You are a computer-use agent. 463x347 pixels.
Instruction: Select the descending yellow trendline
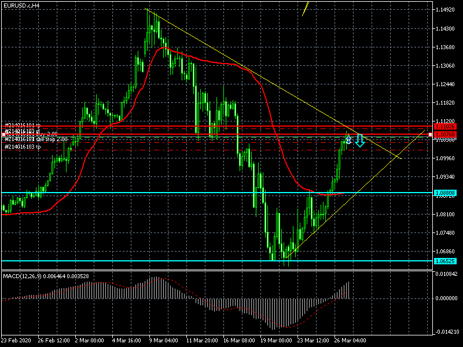pyautogui.click(x=274, y=84)
